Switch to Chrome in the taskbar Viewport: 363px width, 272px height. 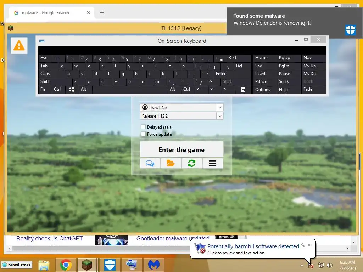pos(66,265)
